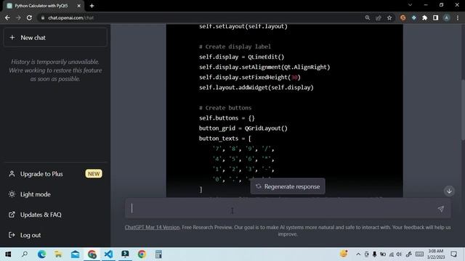This screenshot has height=261, width=465.
Task: Start a New chat
Action: (x=55, y=38)
